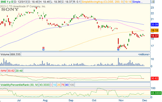Click the blue conference call marker near Aug
This screenshot has width=162, height=102.
(43, 49)
